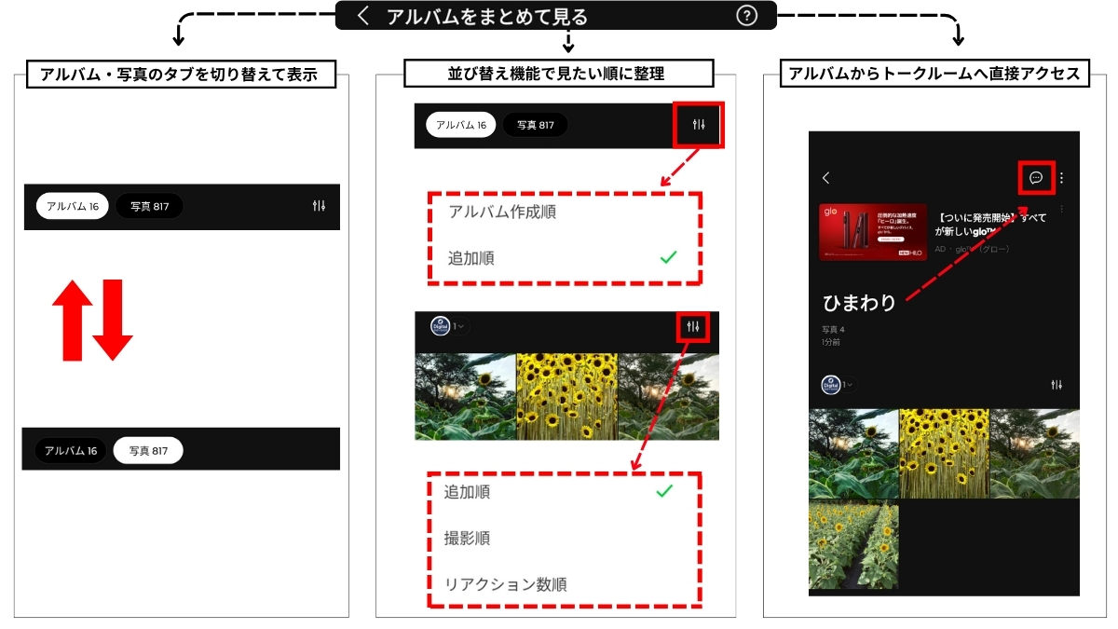
Task: Open the glo advertisement banner
Action: point(872,231)
